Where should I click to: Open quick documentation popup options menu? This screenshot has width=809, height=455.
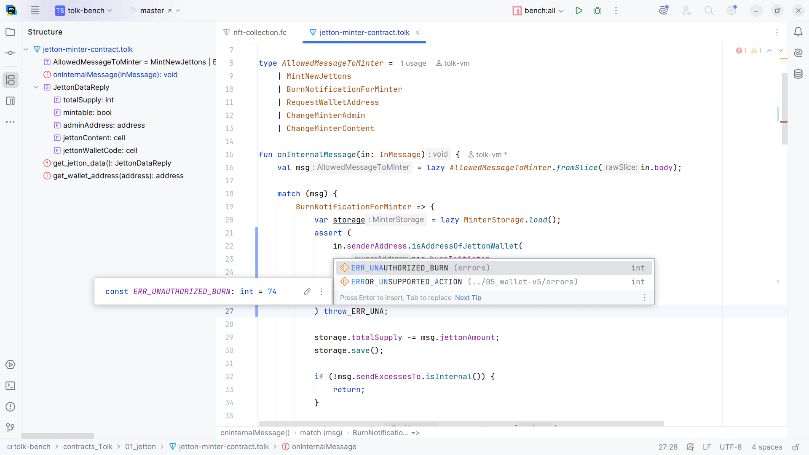[x=321, y=292]
